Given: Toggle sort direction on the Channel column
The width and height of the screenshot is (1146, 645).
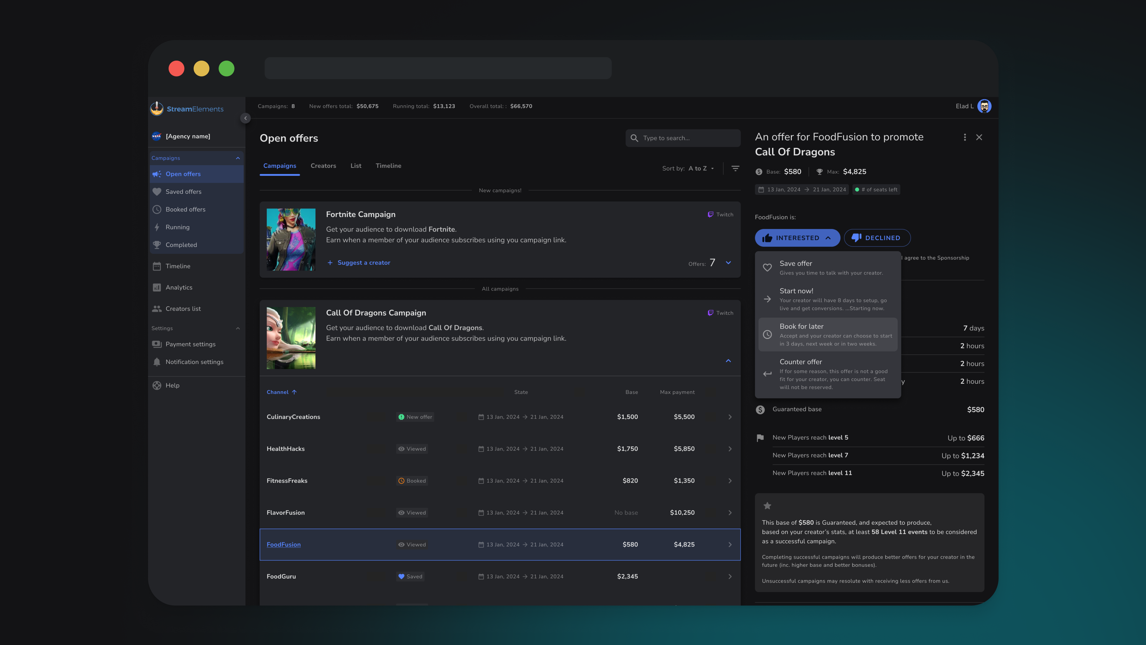Looking at the screenshot, I should 294,392.
